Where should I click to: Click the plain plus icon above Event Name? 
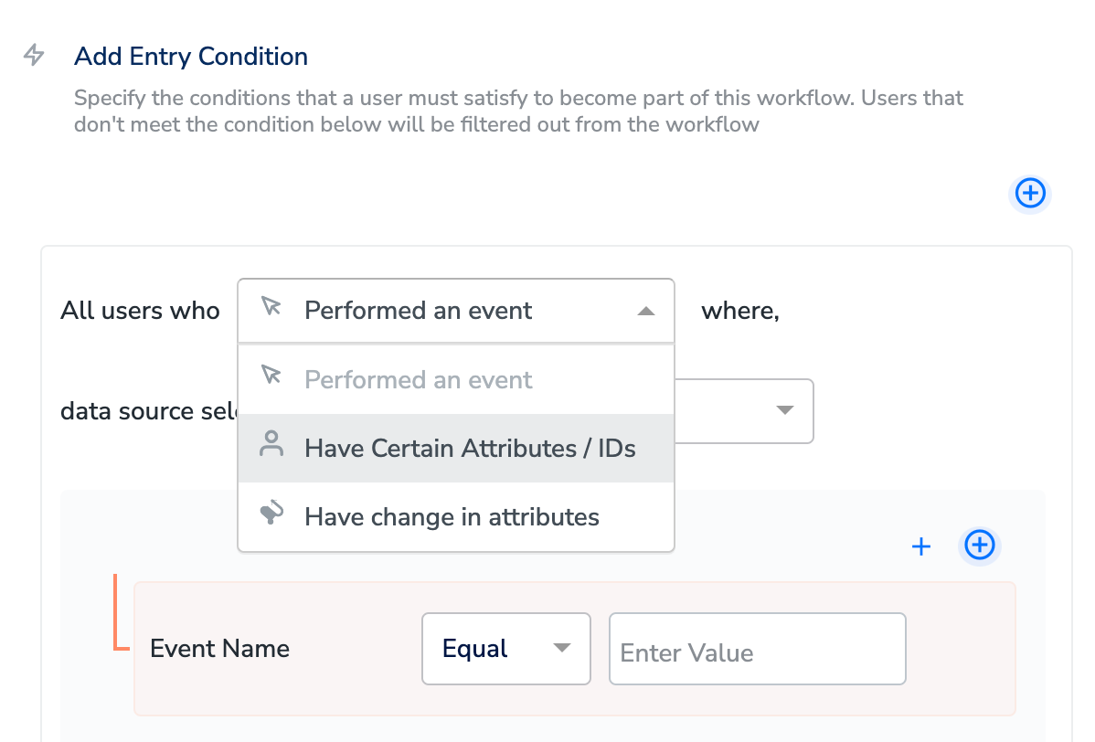click(921, 546)
